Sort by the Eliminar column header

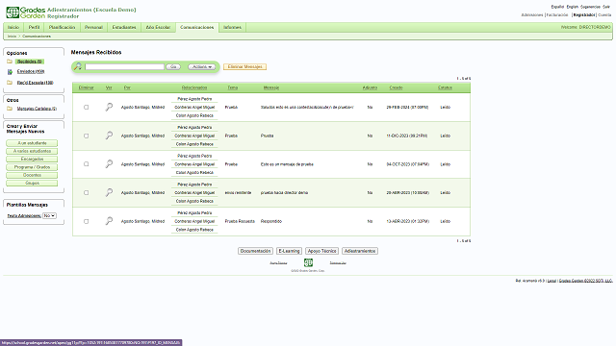86,87
